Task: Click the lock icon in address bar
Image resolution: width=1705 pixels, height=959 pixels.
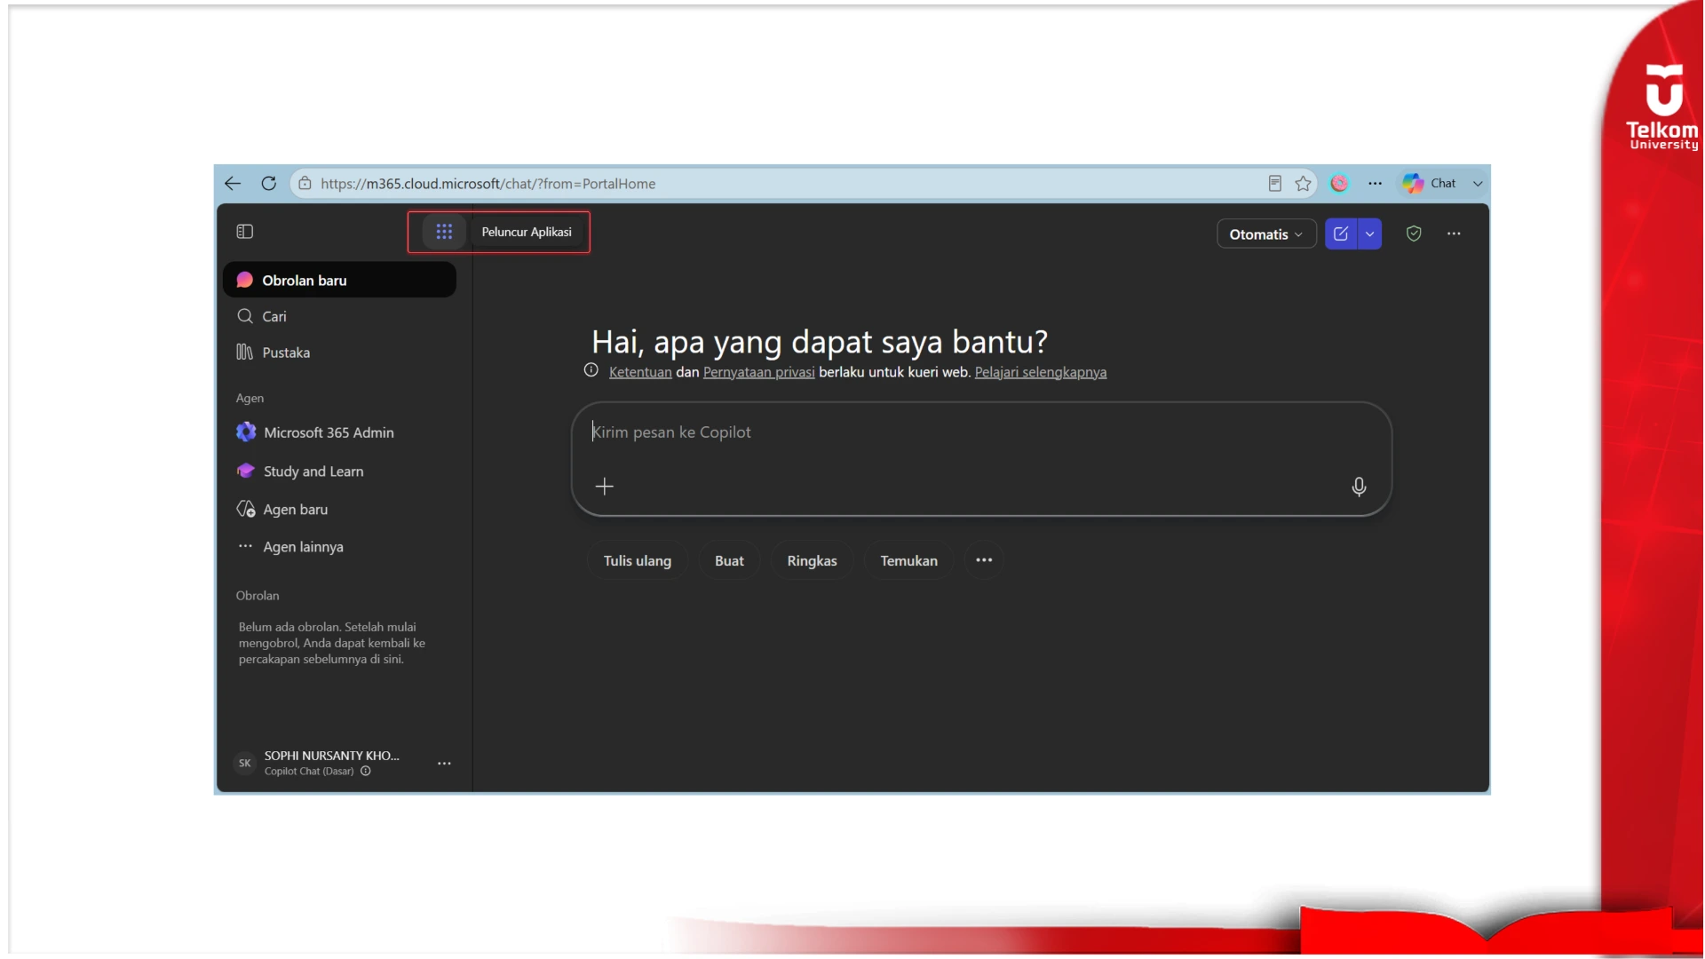Action: pos(305,184)
